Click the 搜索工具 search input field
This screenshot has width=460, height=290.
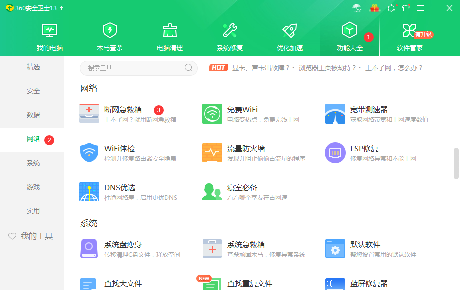click(x=134, y=68)
